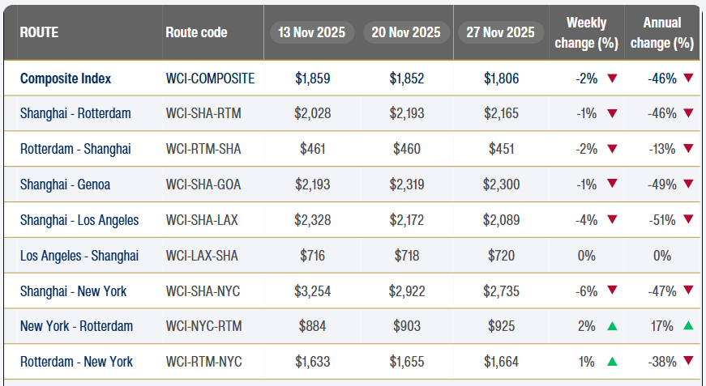
Task: Open the Los Angeles - Shanghai route link
Action: [x=79, y=256]
